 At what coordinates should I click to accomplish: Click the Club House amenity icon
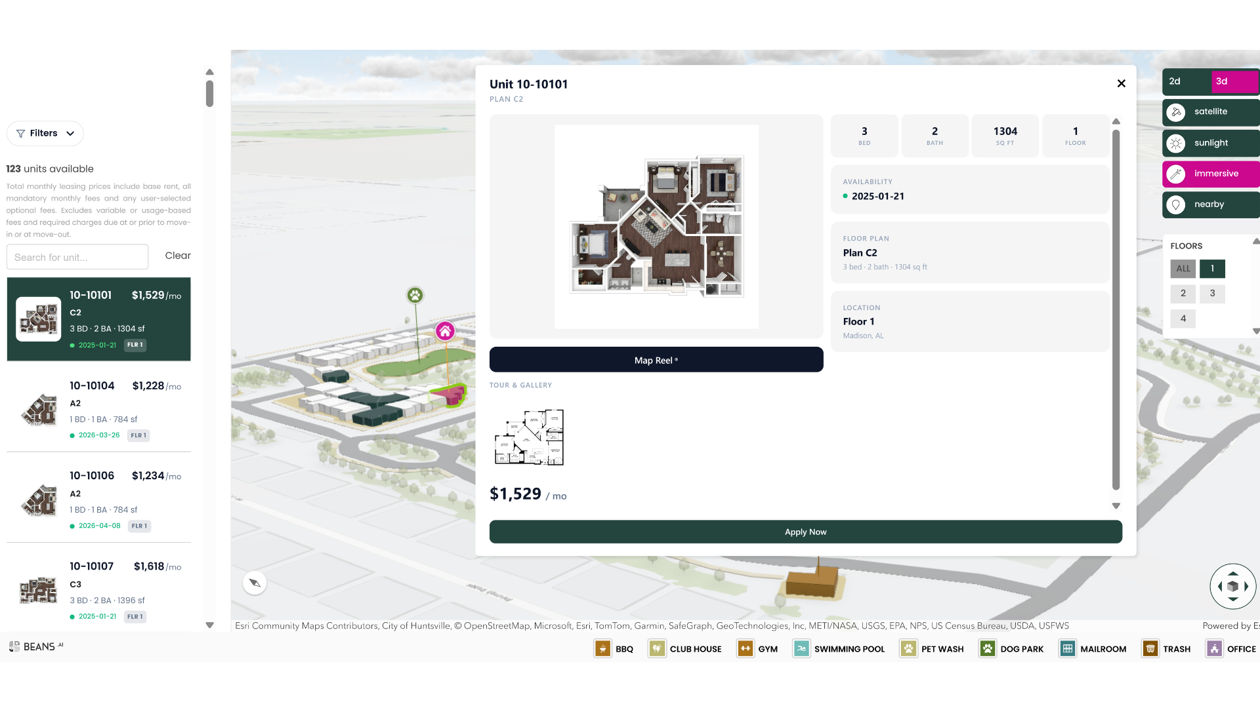pos(657,649)
